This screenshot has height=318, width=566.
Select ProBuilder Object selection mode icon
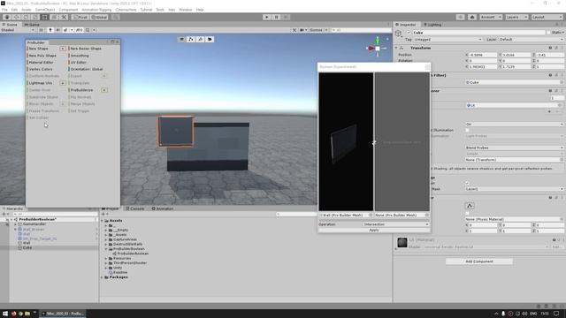click(181, 39)
